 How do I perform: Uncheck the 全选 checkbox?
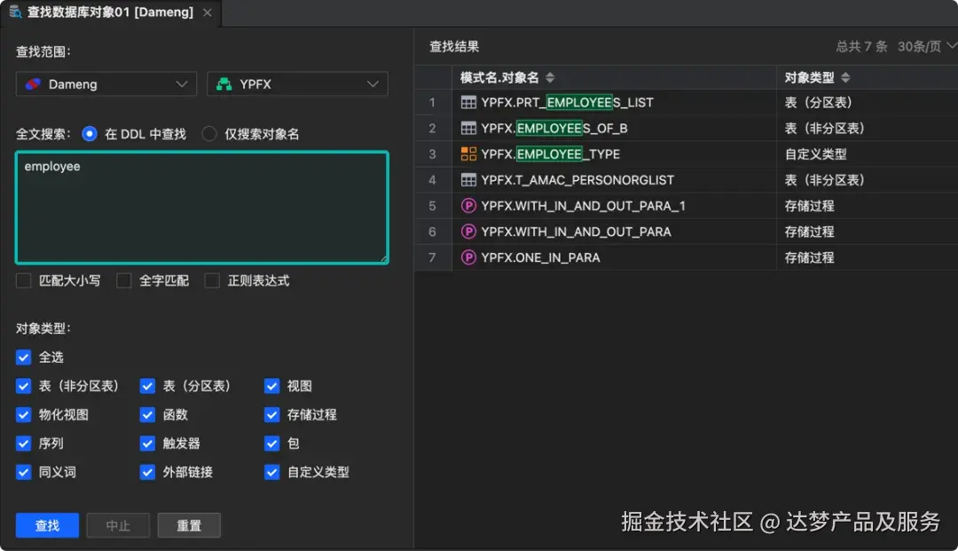coord(23,358)
